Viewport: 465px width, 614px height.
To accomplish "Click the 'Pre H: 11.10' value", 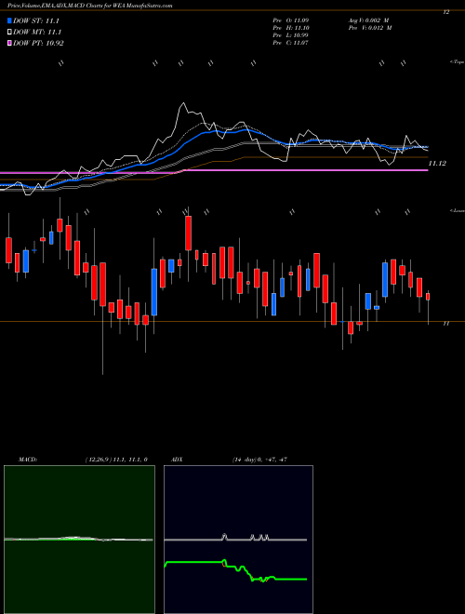I will click(x=291, y=28).
